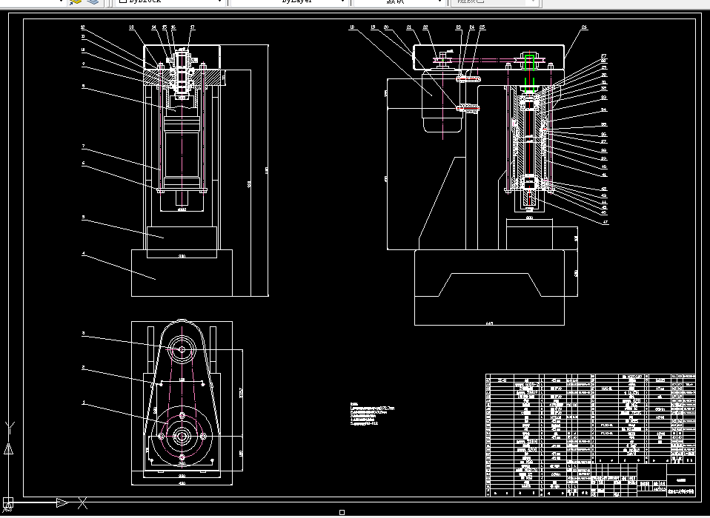
Task: Select part balloon number 17
Action: [193, 27]
